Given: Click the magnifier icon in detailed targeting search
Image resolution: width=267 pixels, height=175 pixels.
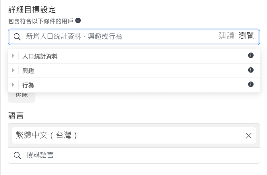Looking at the screenshot, I should coord(17,36).
